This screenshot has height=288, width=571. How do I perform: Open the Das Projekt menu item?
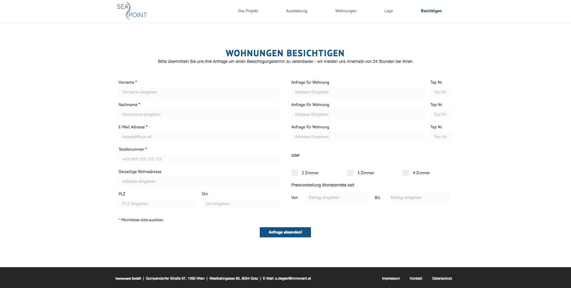click(248, 11)
